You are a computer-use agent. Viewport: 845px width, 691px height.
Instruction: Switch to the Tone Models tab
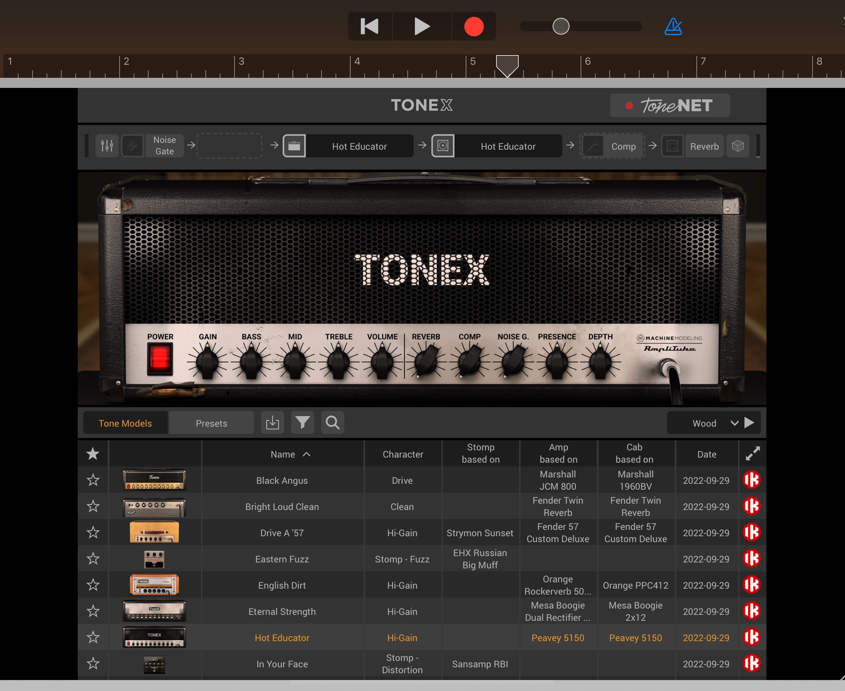[125, 423]
